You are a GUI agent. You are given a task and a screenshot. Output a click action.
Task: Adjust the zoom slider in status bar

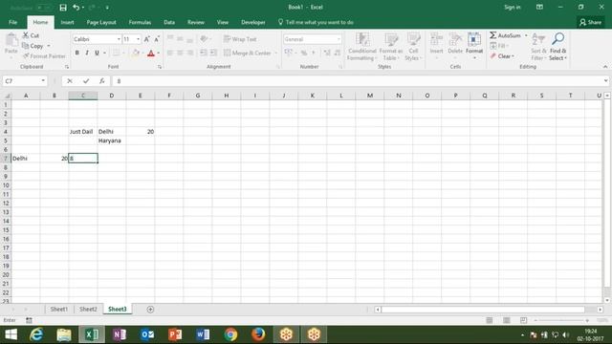pyautogui.click(x=561, y=320)
